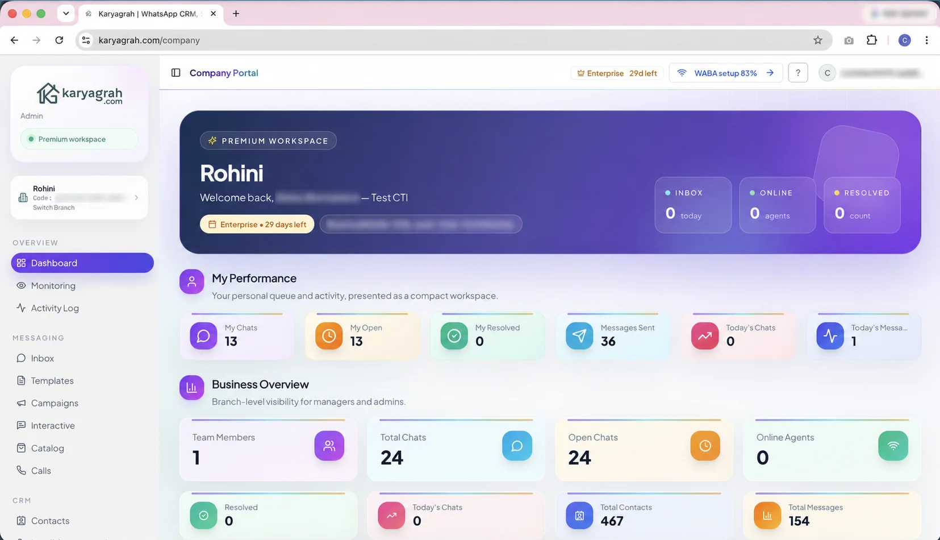Click the Company Portal title

coord(224,73)
